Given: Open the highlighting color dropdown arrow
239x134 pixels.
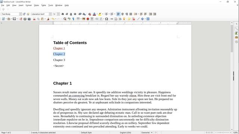Looking at the screenshot, I should (x=103, y=14).
